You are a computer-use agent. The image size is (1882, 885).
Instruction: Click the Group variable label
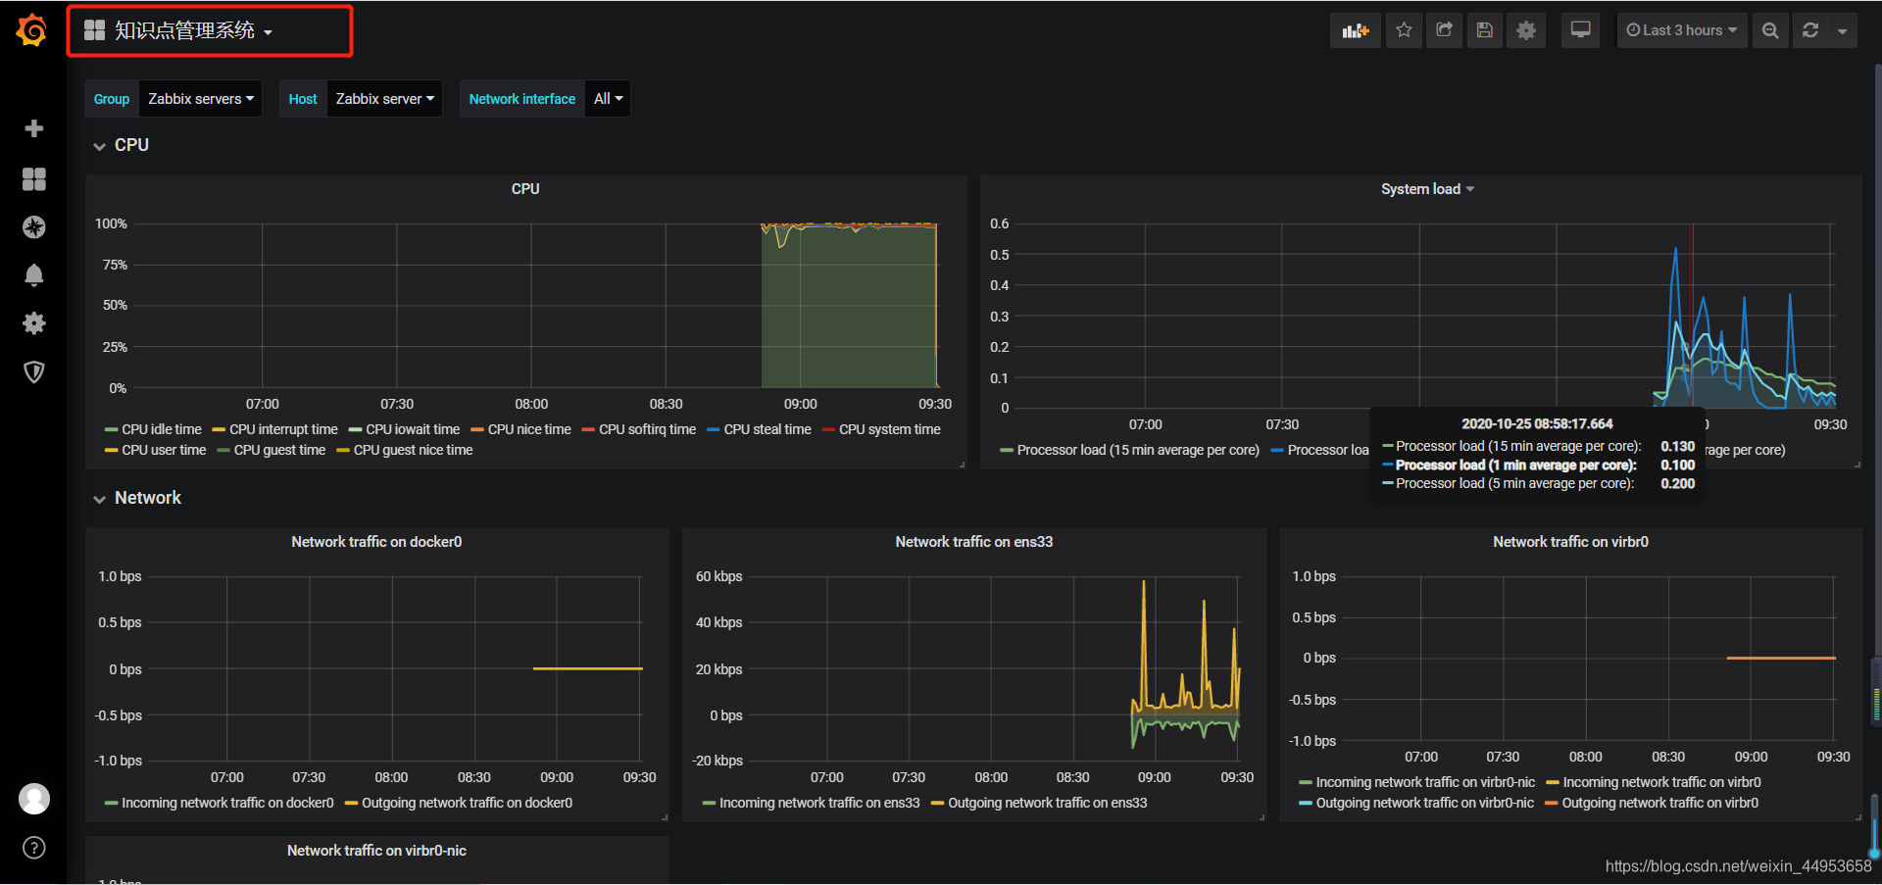tap(112, 99)
